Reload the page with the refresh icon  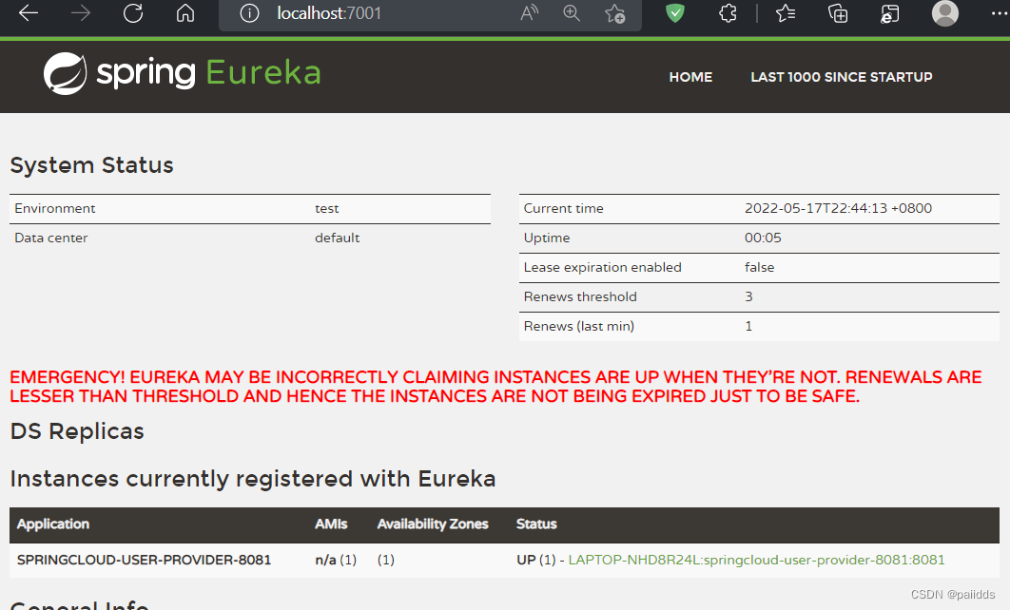tap(133, 13)
